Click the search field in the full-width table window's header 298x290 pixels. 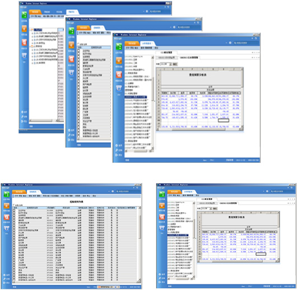coord(128,191)
